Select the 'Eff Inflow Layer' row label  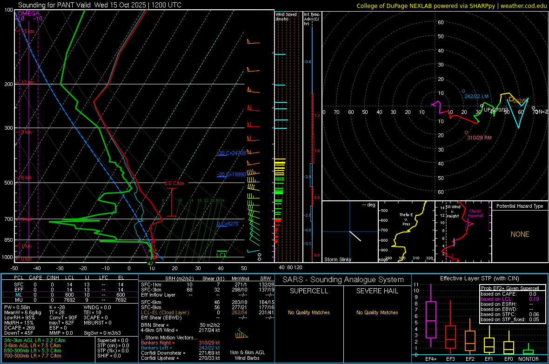click(158, 295)
